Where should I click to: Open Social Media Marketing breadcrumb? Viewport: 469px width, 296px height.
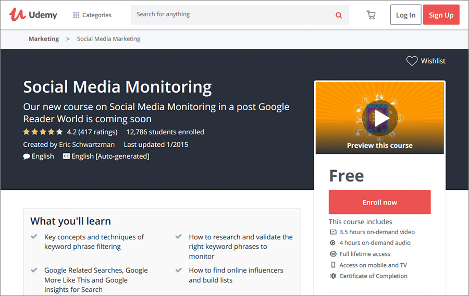tap(108, 39)
